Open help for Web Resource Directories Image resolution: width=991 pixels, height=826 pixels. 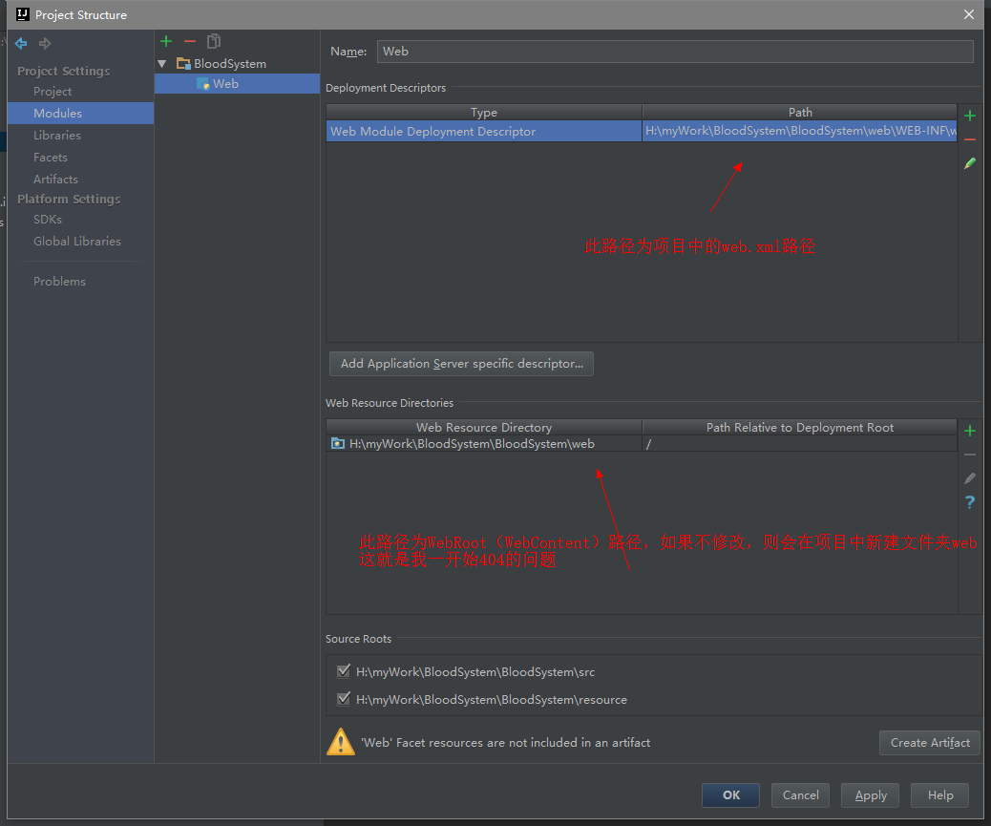tap(970, 502)
